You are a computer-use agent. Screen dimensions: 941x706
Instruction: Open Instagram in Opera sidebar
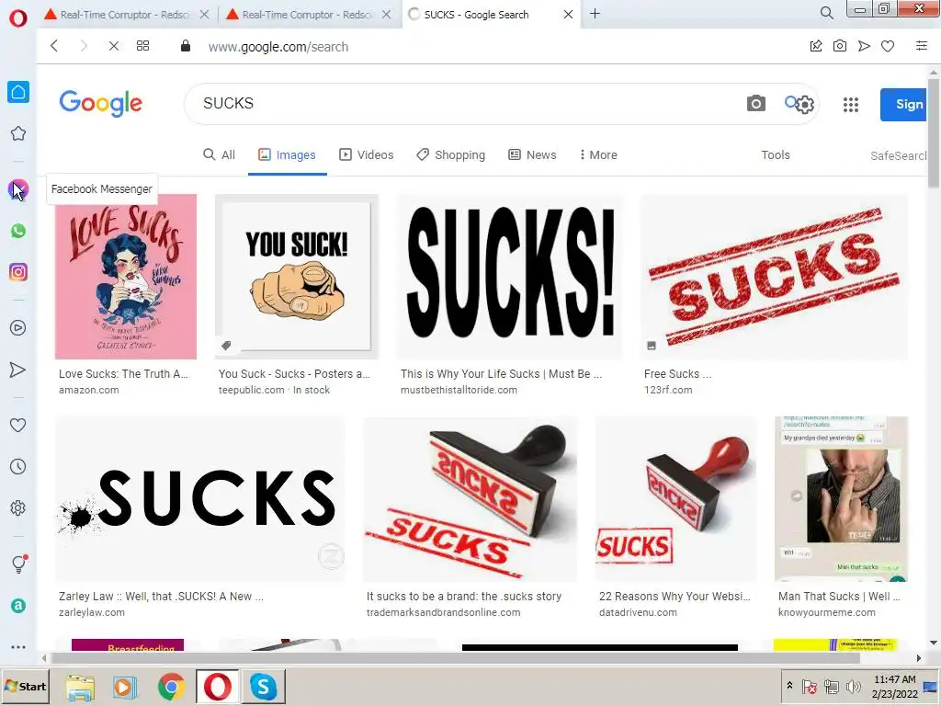(x=18, y=272)
